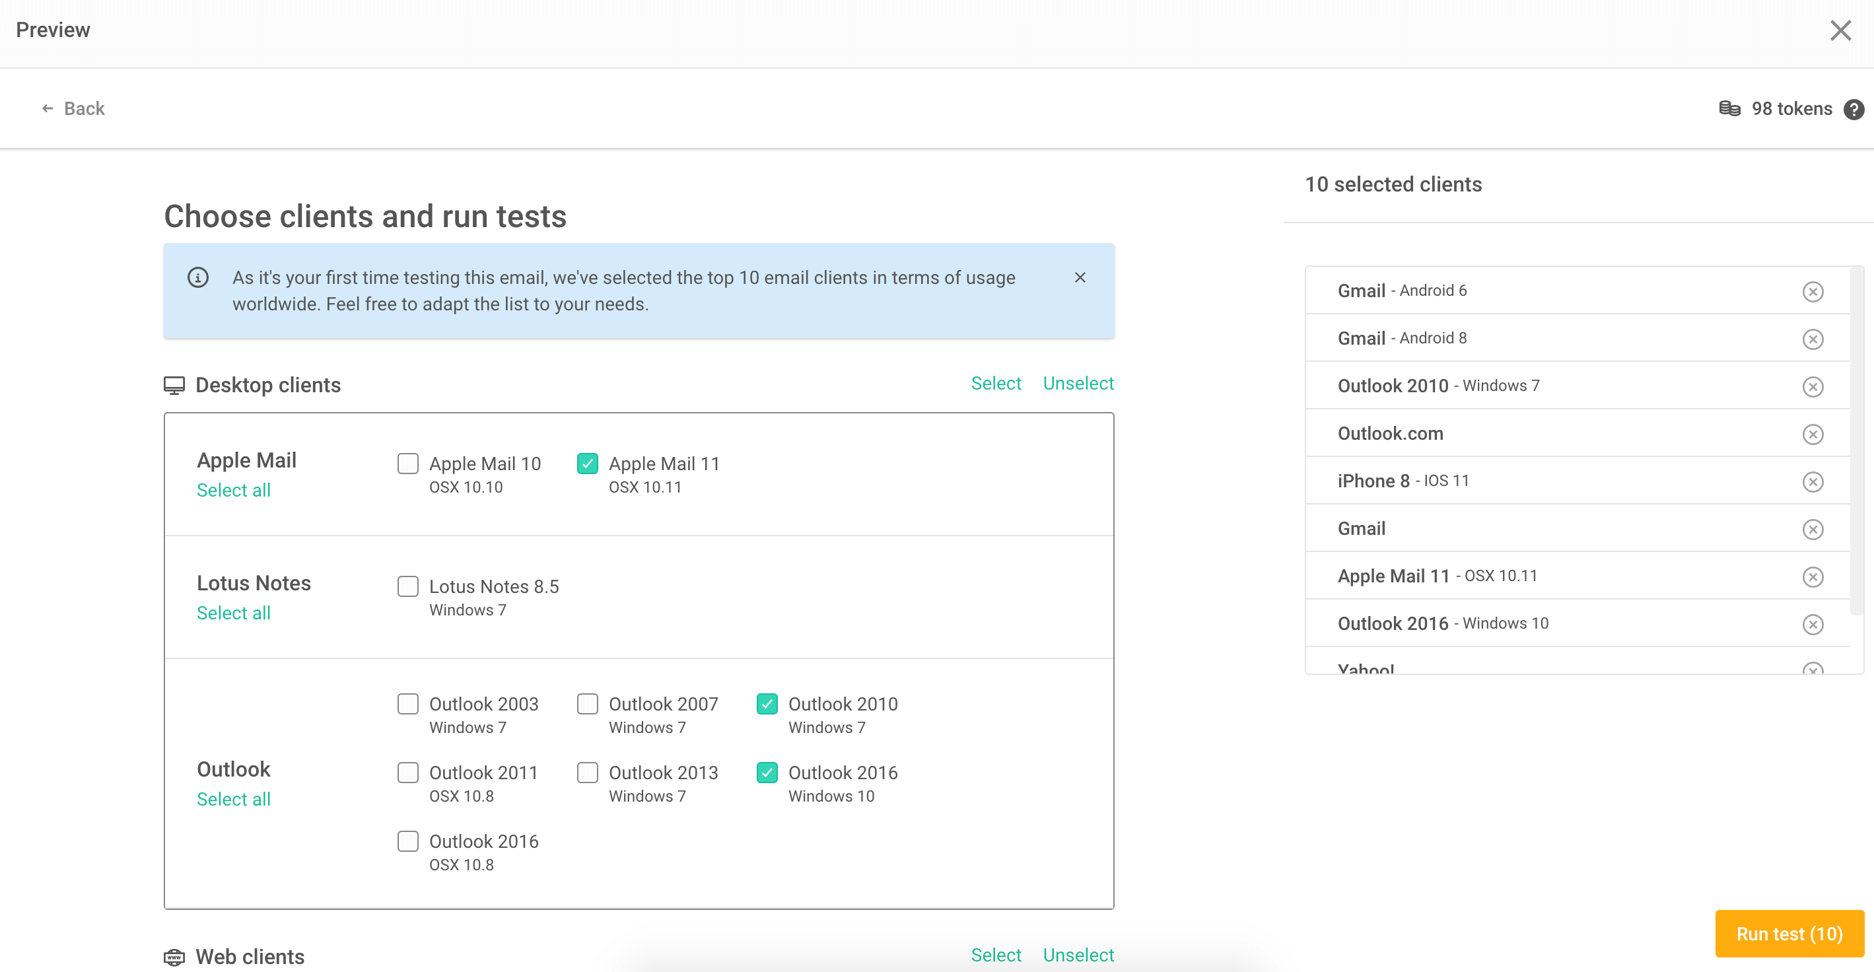The width and height of the screenshot is (1874, 972).
Task: Click the remove icon next to Outlook.com
Action: 1812,433
